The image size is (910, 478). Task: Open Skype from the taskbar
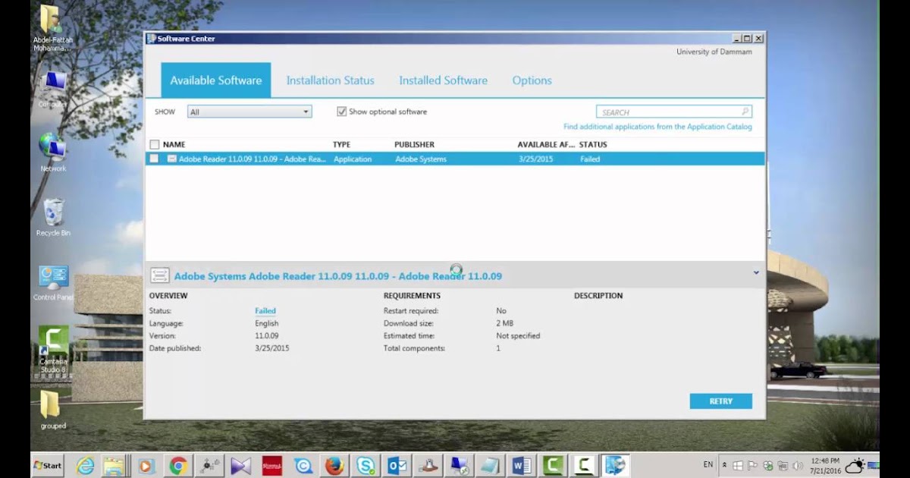click(366, 465)
